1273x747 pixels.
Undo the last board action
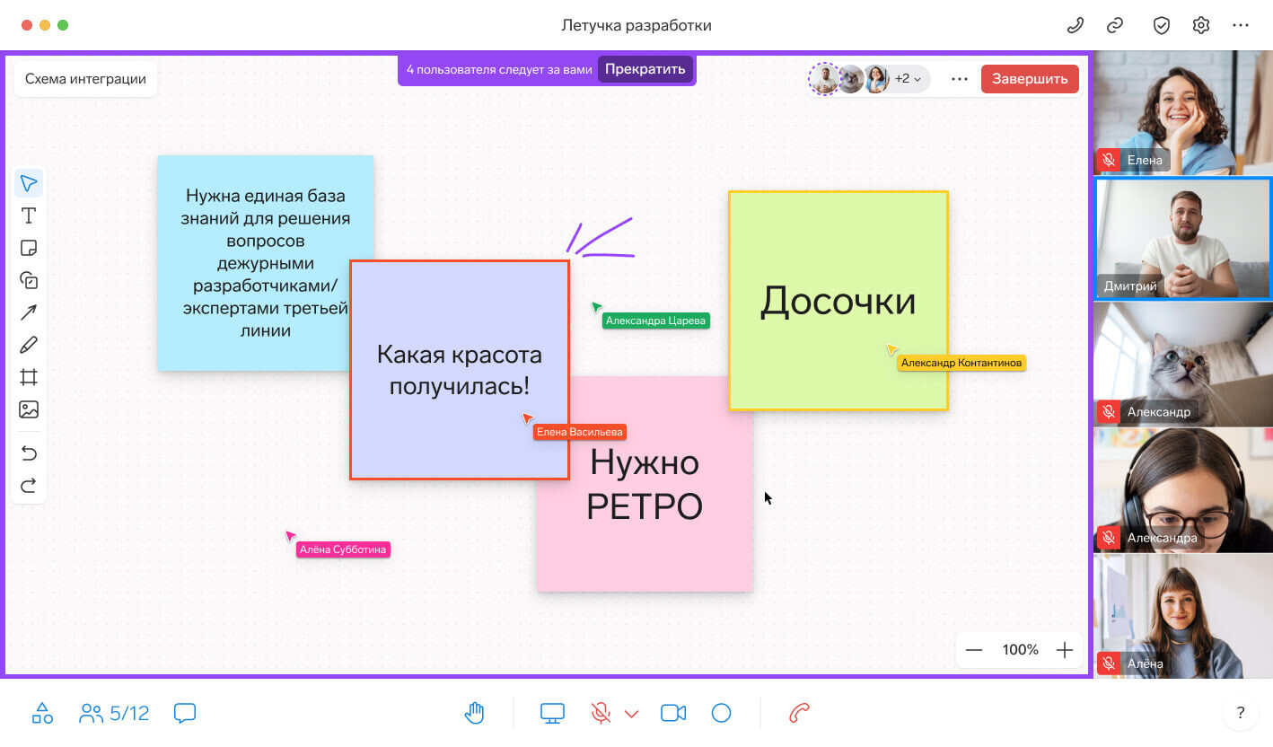point(29,453)
